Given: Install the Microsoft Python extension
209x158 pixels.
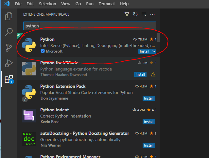Looking at the screenshot, I should point(145,51).
